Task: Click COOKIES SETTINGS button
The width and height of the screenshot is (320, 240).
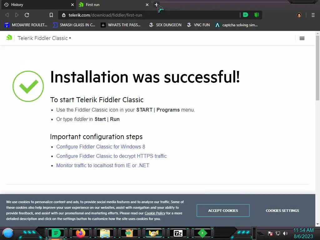Action: tap(282, 210)
